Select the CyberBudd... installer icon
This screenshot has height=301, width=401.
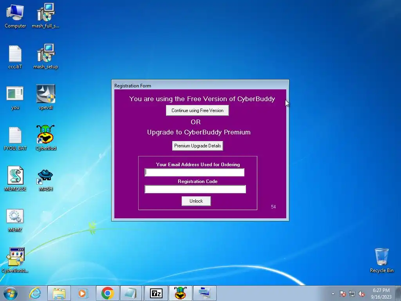point(15,260)
